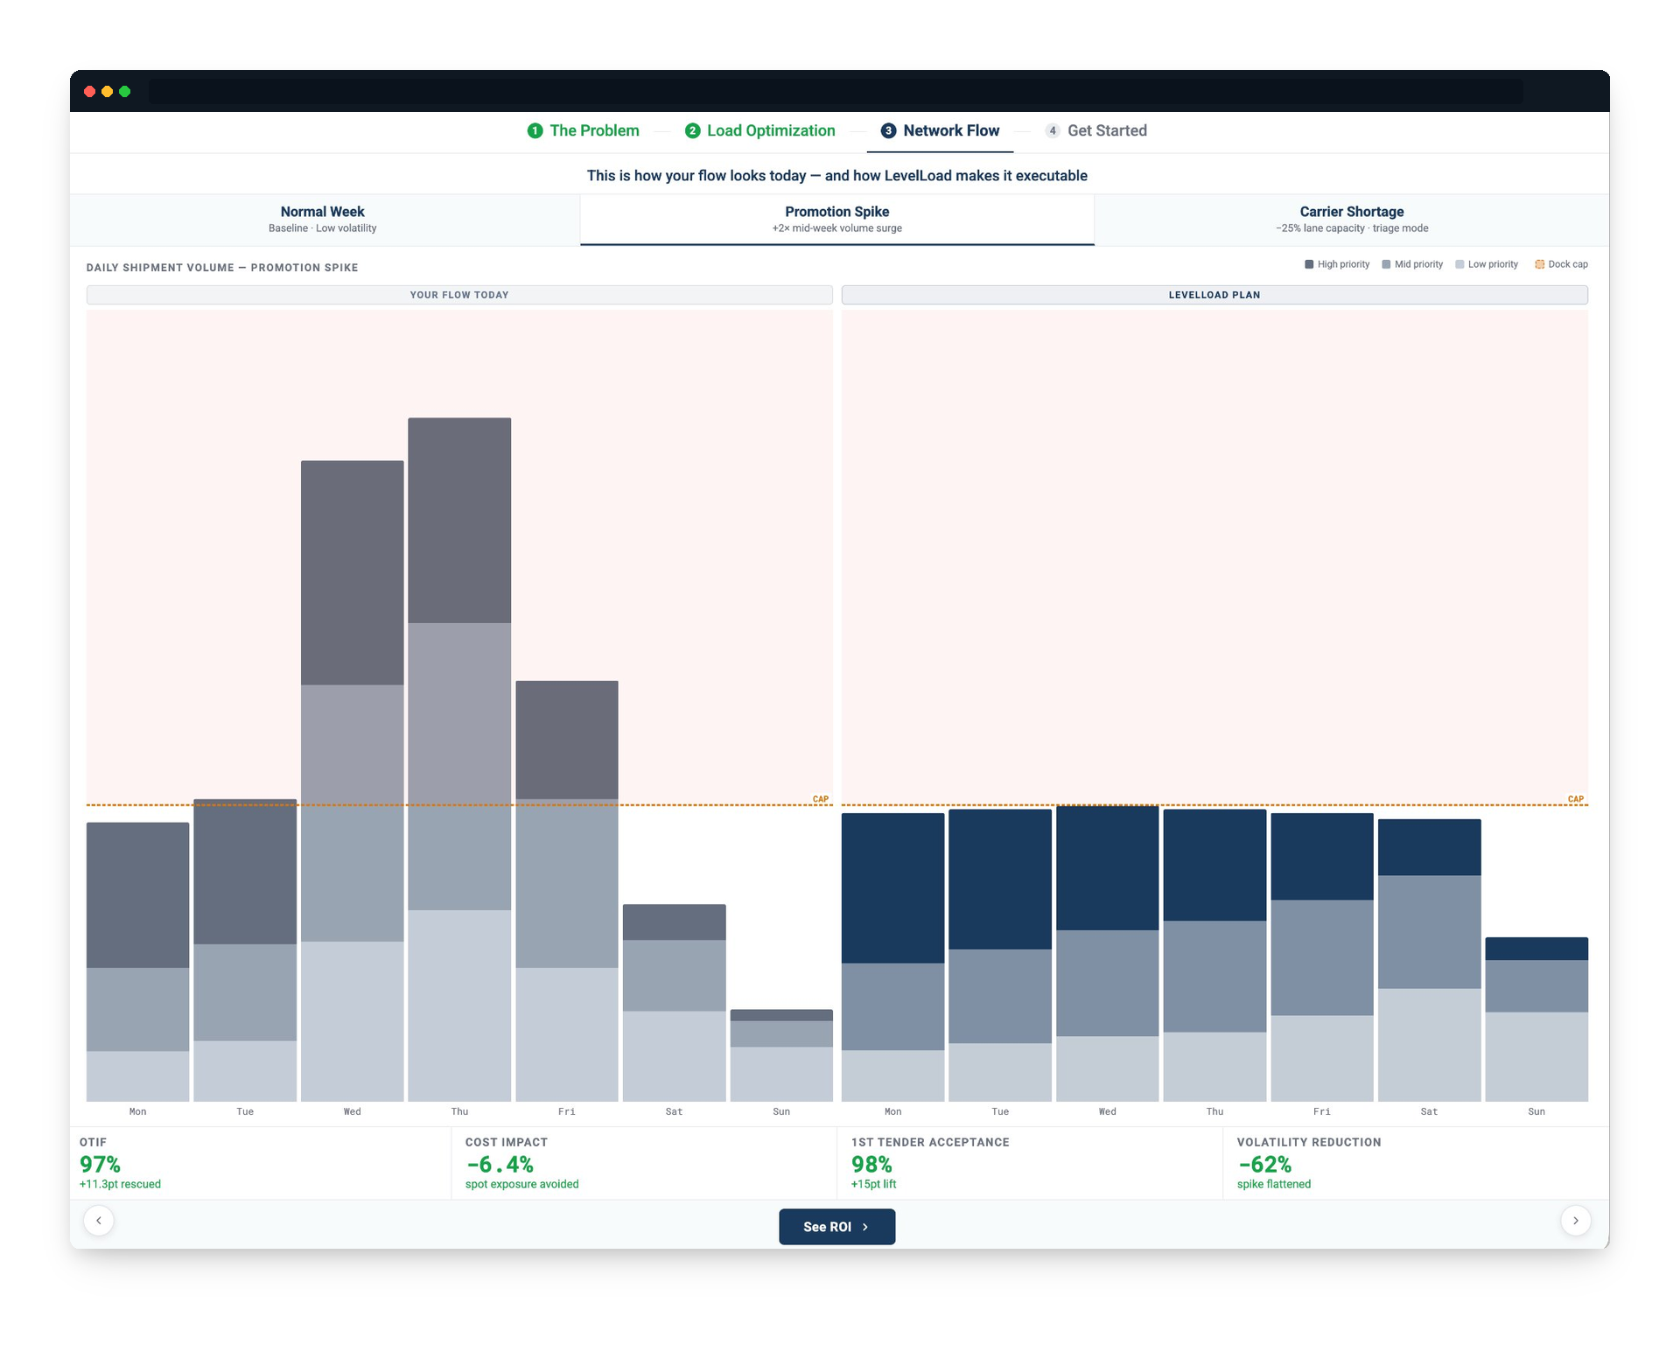Toggle the High priority legend swatch
This screenshot has height=1345, width=1680.
click(1308, 263)
